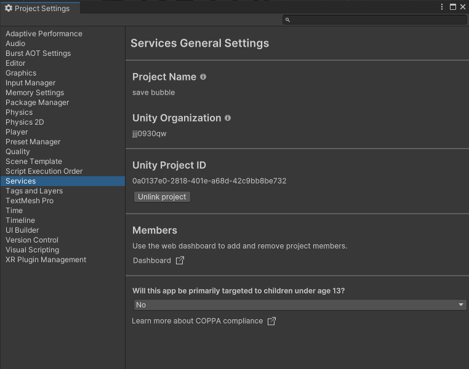469x369 pixels.
Task: Open Scene Template settings
Action: tap(33, 161)
